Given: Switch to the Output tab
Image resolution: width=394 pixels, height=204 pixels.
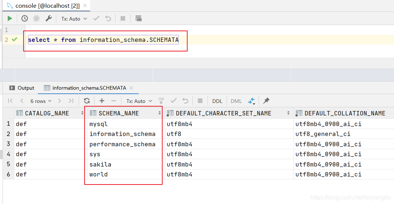Looking at the screenshot, I should [22, 88].
